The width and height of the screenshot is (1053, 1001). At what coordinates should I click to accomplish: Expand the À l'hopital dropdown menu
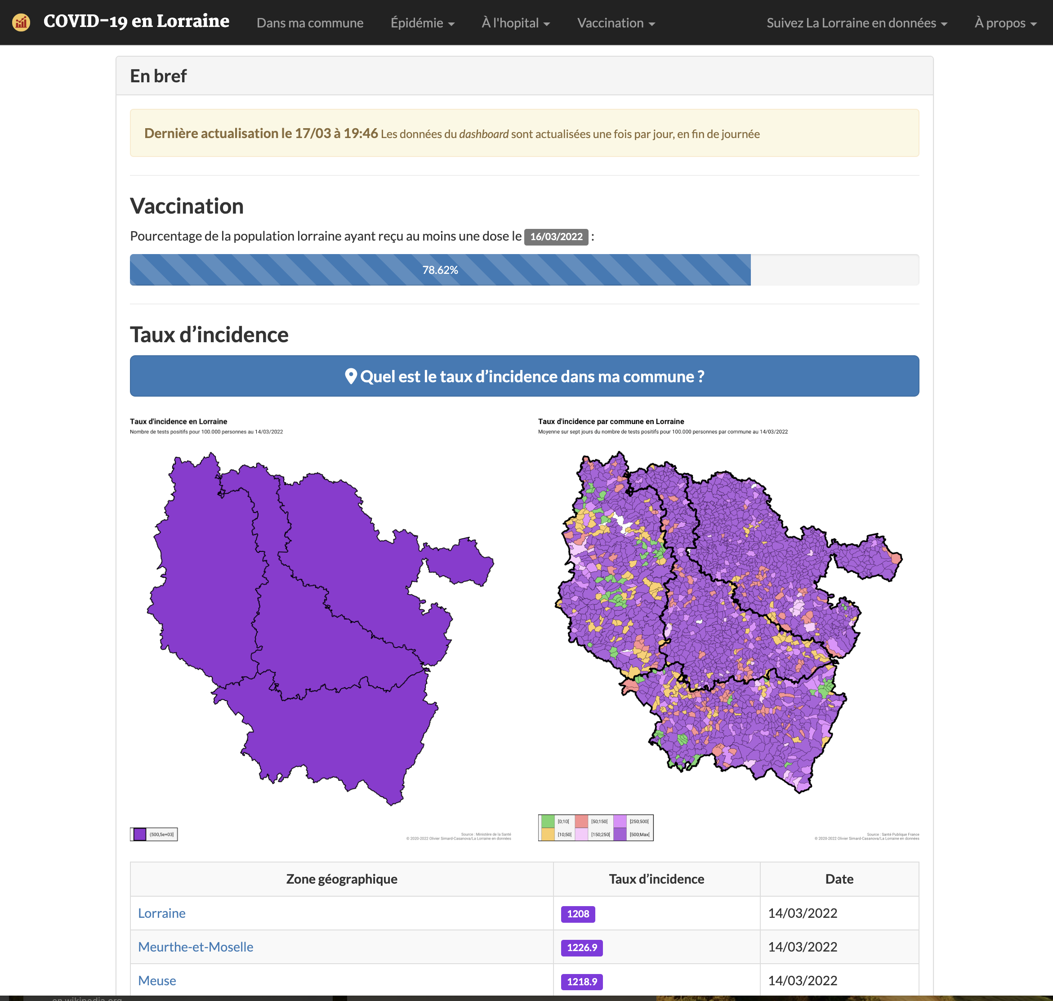515,23
